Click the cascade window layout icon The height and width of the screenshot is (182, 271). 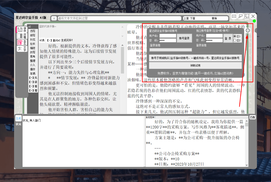coord(241,16)
